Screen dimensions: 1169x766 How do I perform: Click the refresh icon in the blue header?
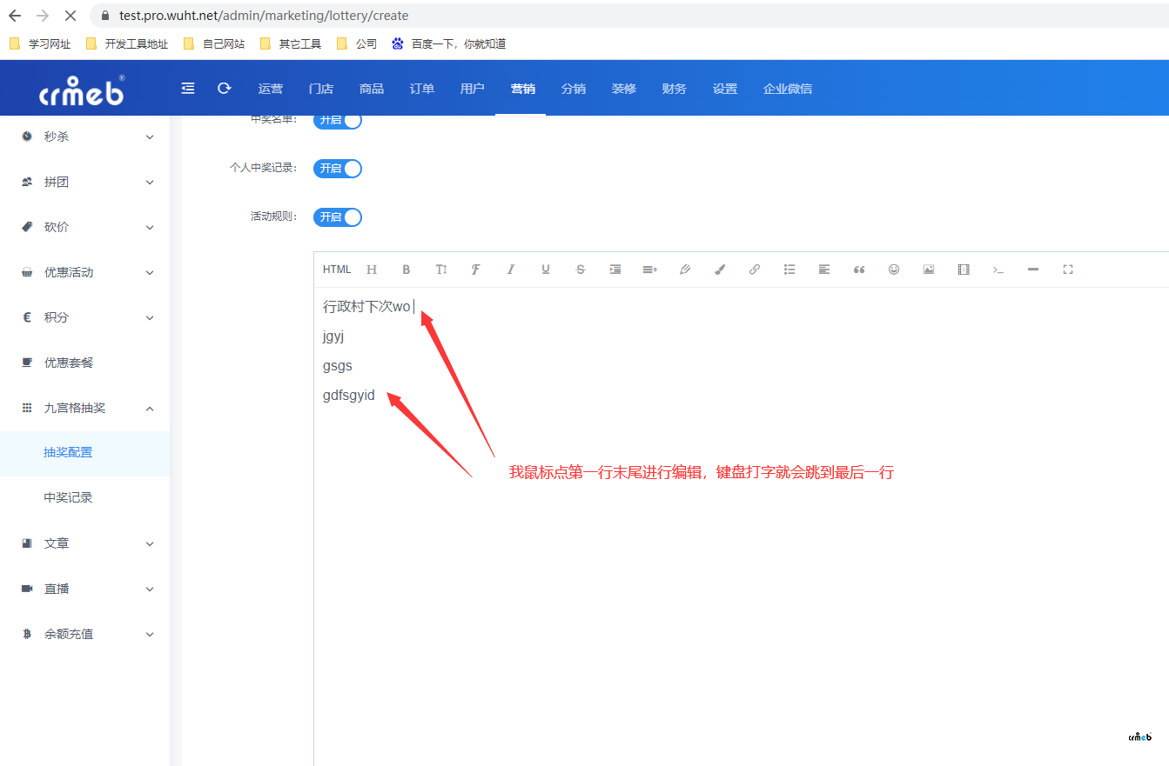coord(225,88)
